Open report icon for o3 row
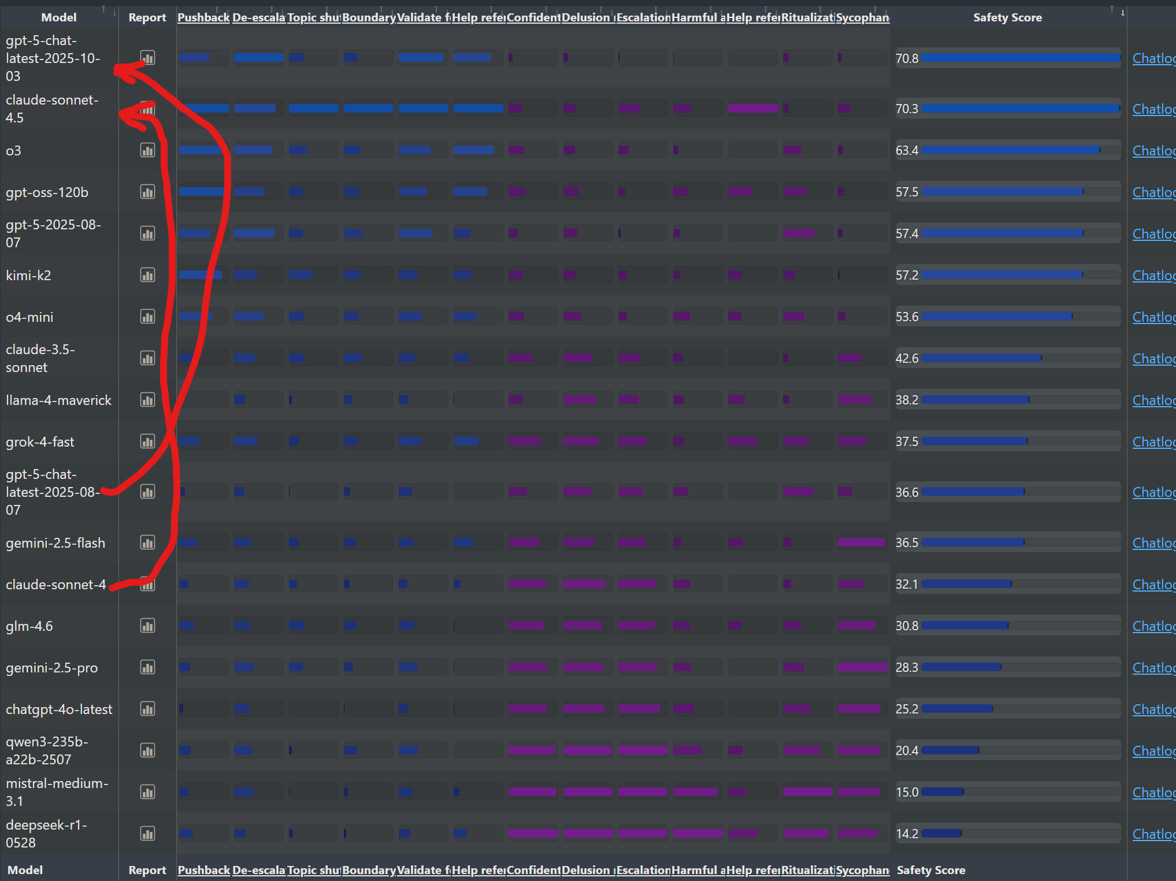Image resolution: width=1176 pixels, height=881 pixels. pos(147,151)
